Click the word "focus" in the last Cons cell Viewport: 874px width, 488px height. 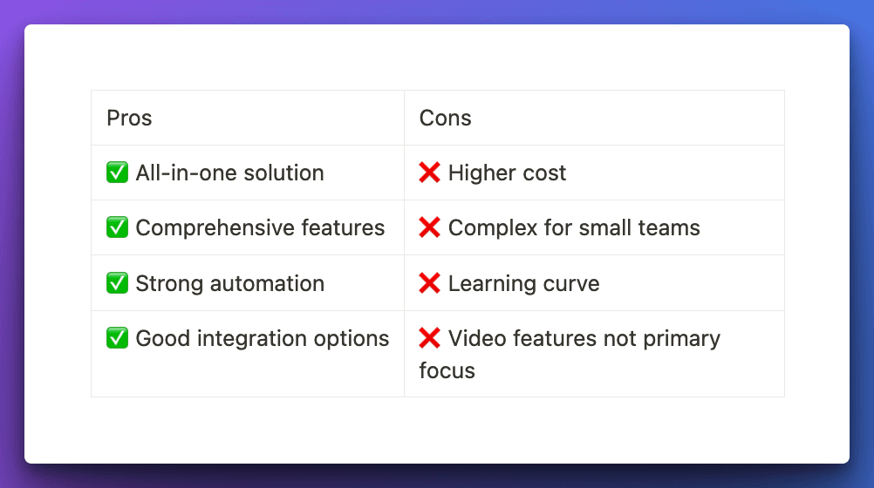(x=447, y=371)
